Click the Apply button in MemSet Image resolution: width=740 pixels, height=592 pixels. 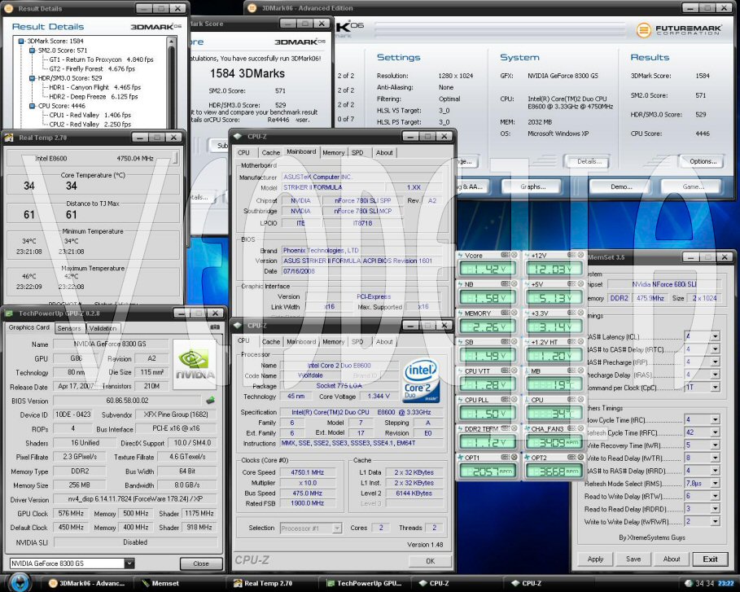click(595, 559)
